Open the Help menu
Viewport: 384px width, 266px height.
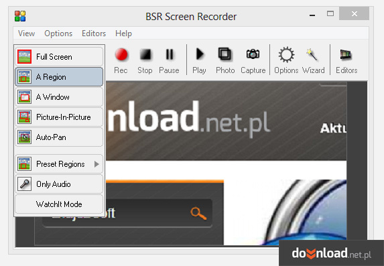click(x=123, y=34)
